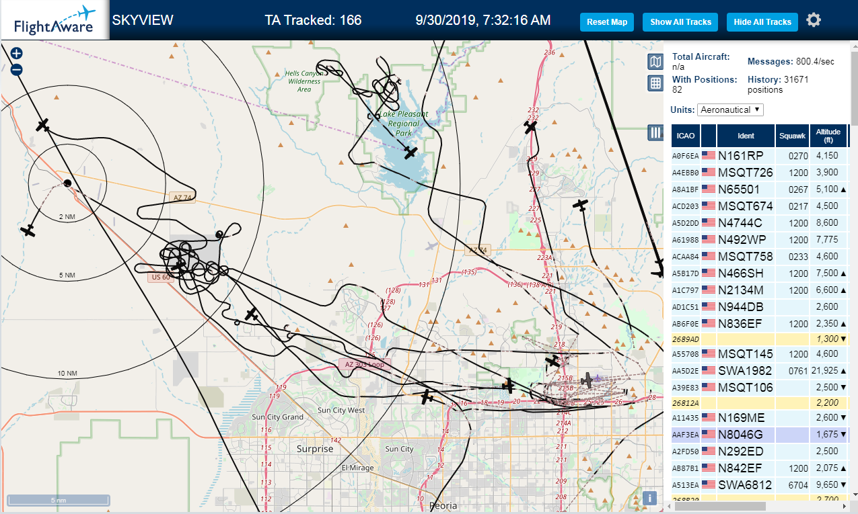Select the aircraft north of Sun City West
This screenshot has height=514, width=858.
pyautogui.click(x=427, y=397)
